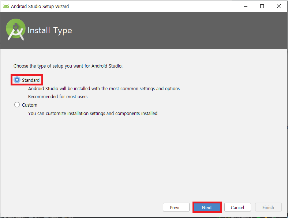288x218 pixels.
Task: Click the 'Android Studio Setup Wizard' title text
Action: [x=40, y=7]
